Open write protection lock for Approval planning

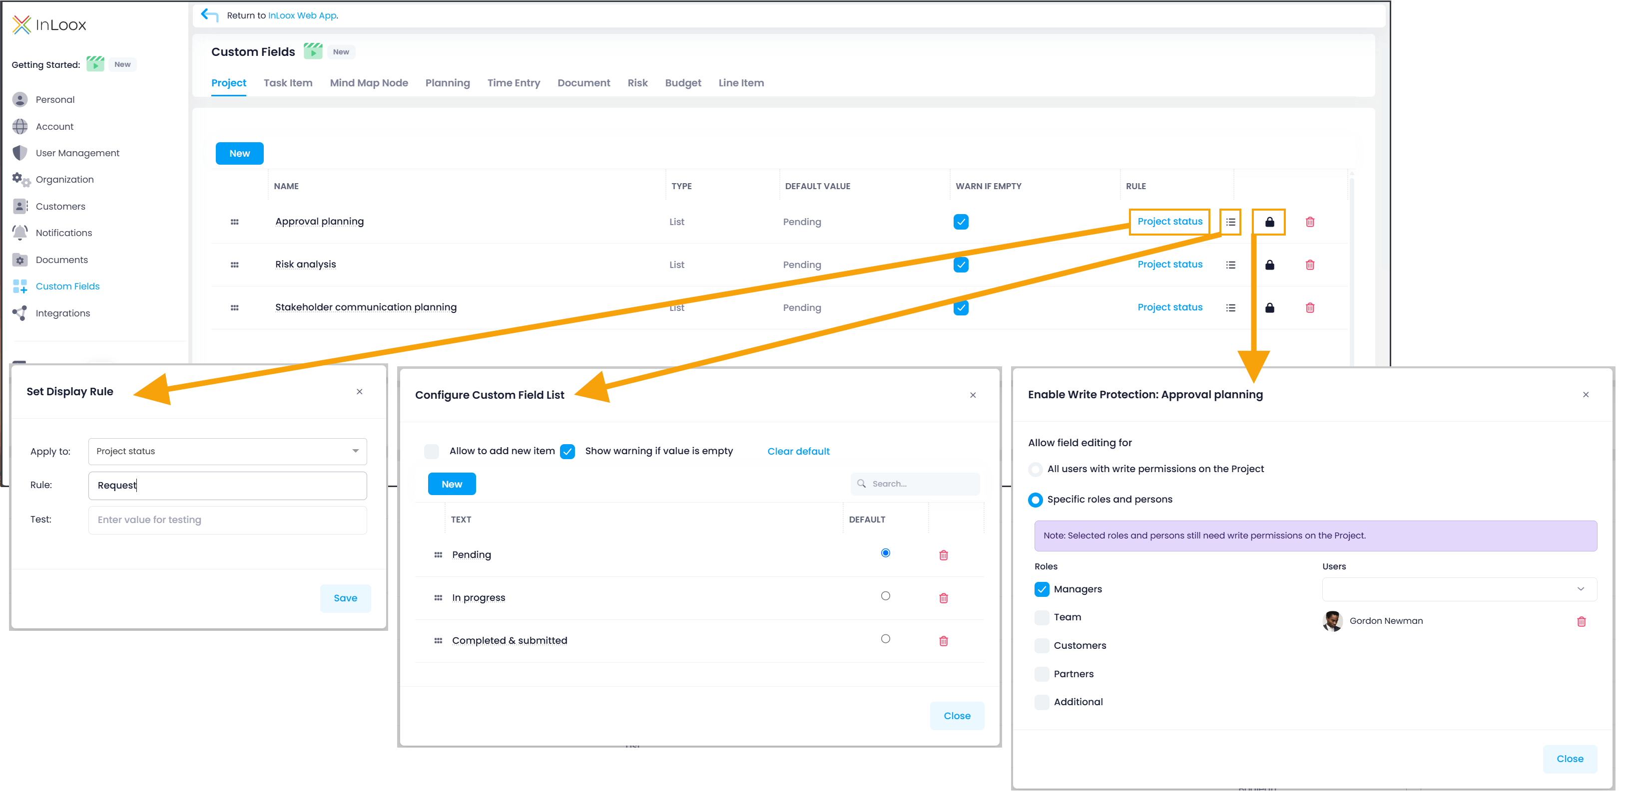click(1269, 222)
